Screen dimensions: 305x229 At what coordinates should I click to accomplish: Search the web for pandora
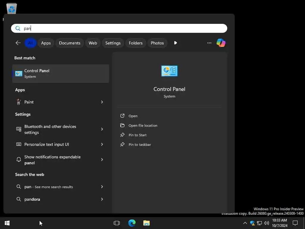click(60, 199)
